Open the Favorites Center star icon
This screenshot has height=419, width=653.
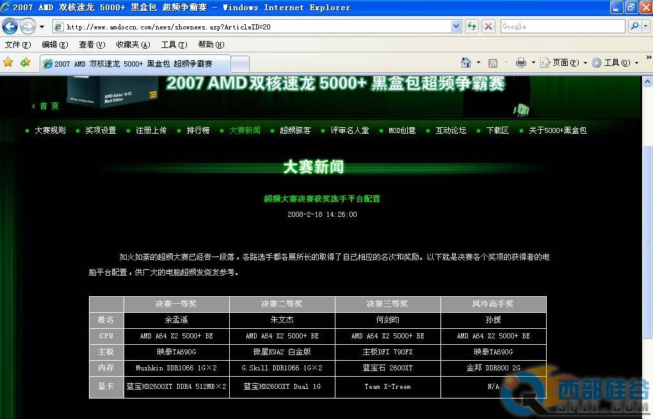point(8,63)
